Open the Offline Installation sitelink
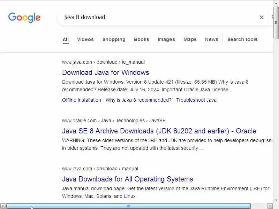The height and width of the screenshot is (209, 279). [x=82, y=100]
